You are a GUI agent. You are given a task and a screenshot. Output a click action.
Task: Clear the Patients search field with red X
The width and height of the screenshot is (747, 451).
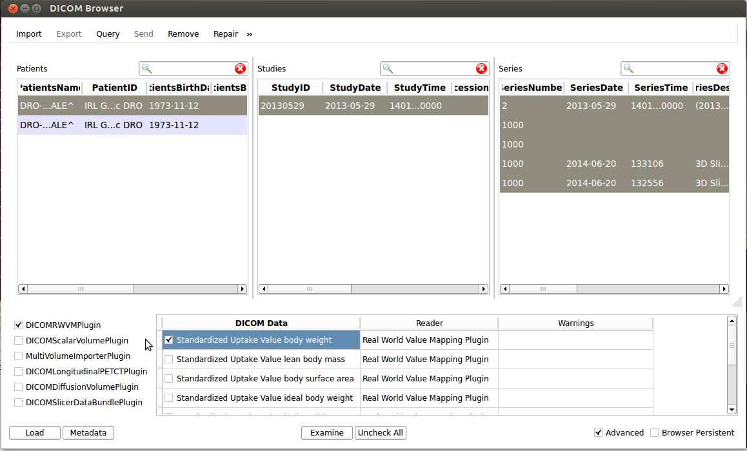click(240, 69)
